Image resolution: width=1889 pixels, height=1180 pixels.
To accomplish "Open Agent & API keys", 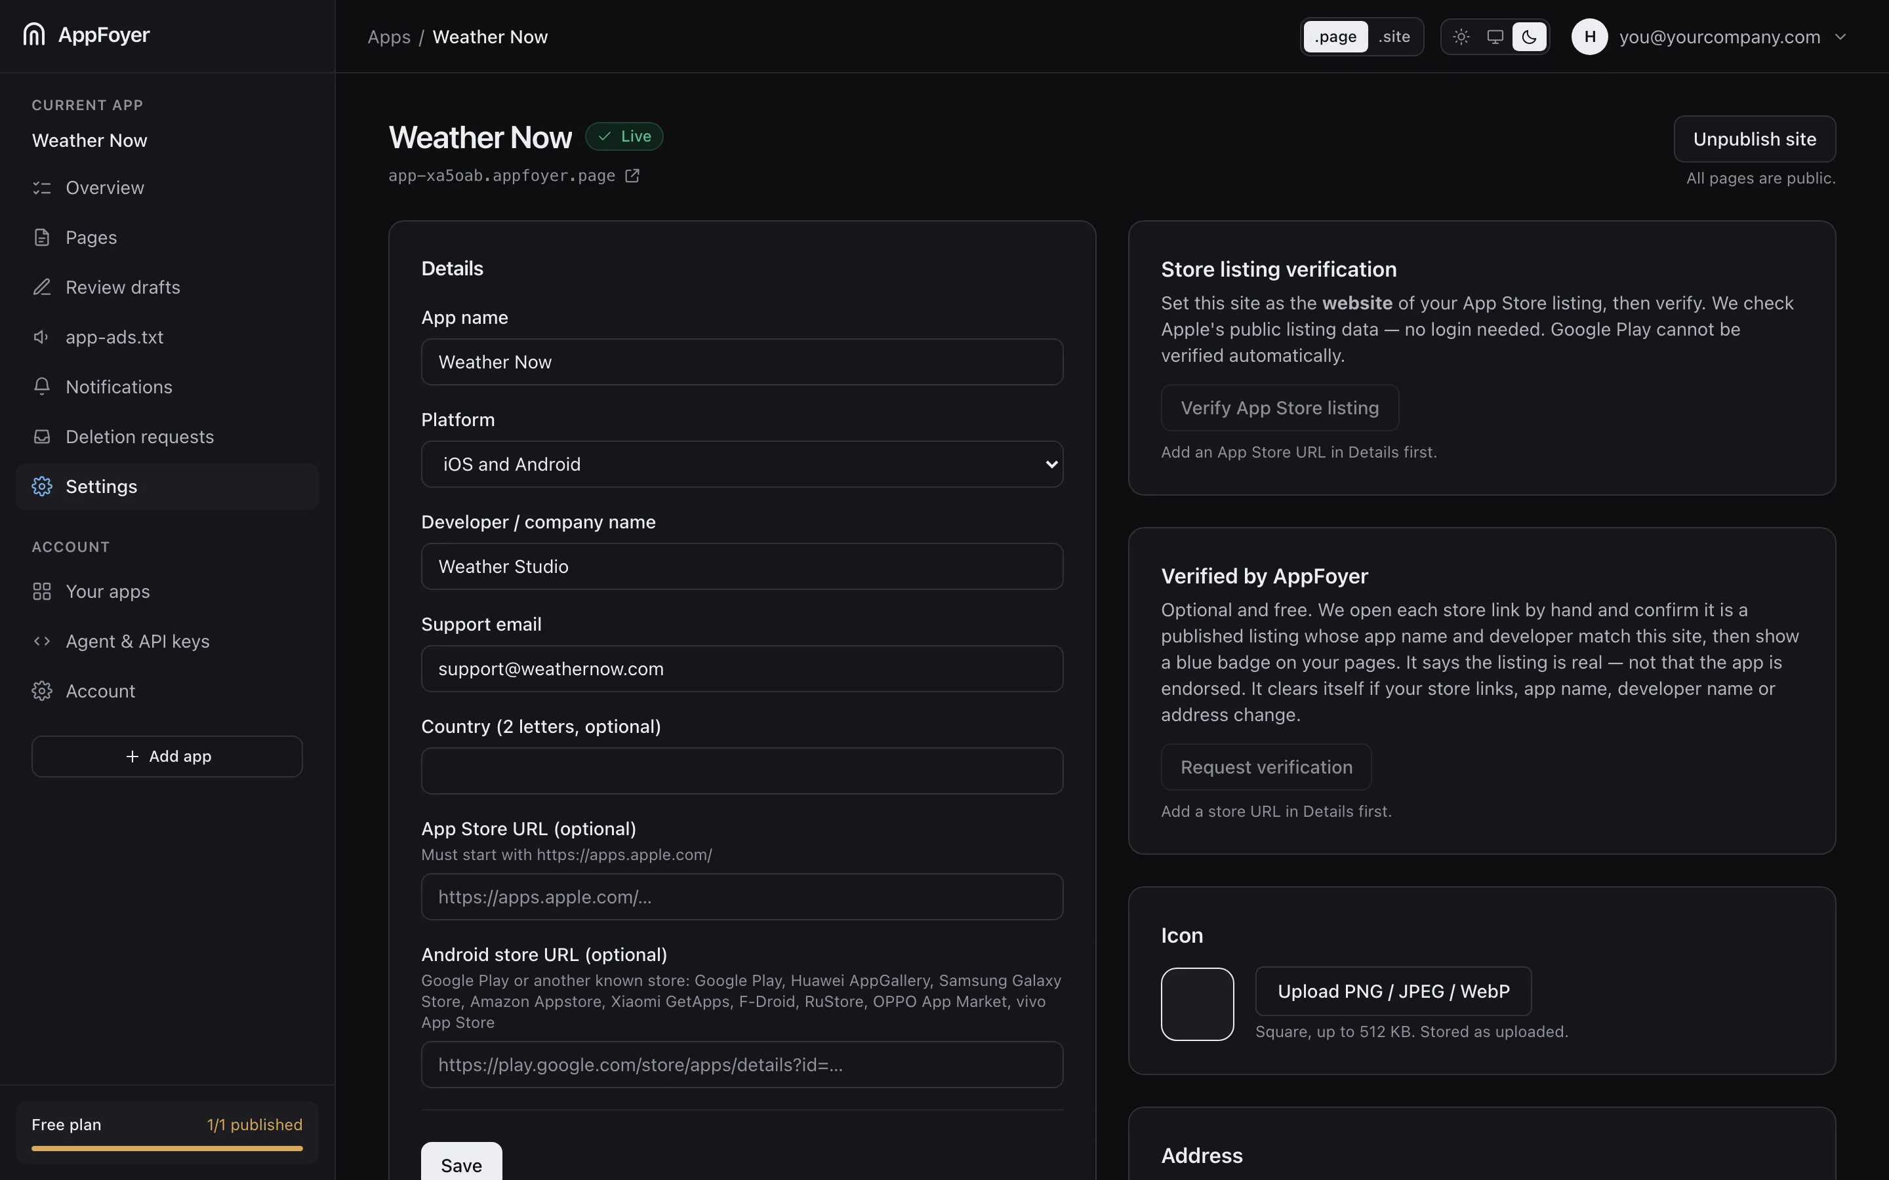I will 167,642.
